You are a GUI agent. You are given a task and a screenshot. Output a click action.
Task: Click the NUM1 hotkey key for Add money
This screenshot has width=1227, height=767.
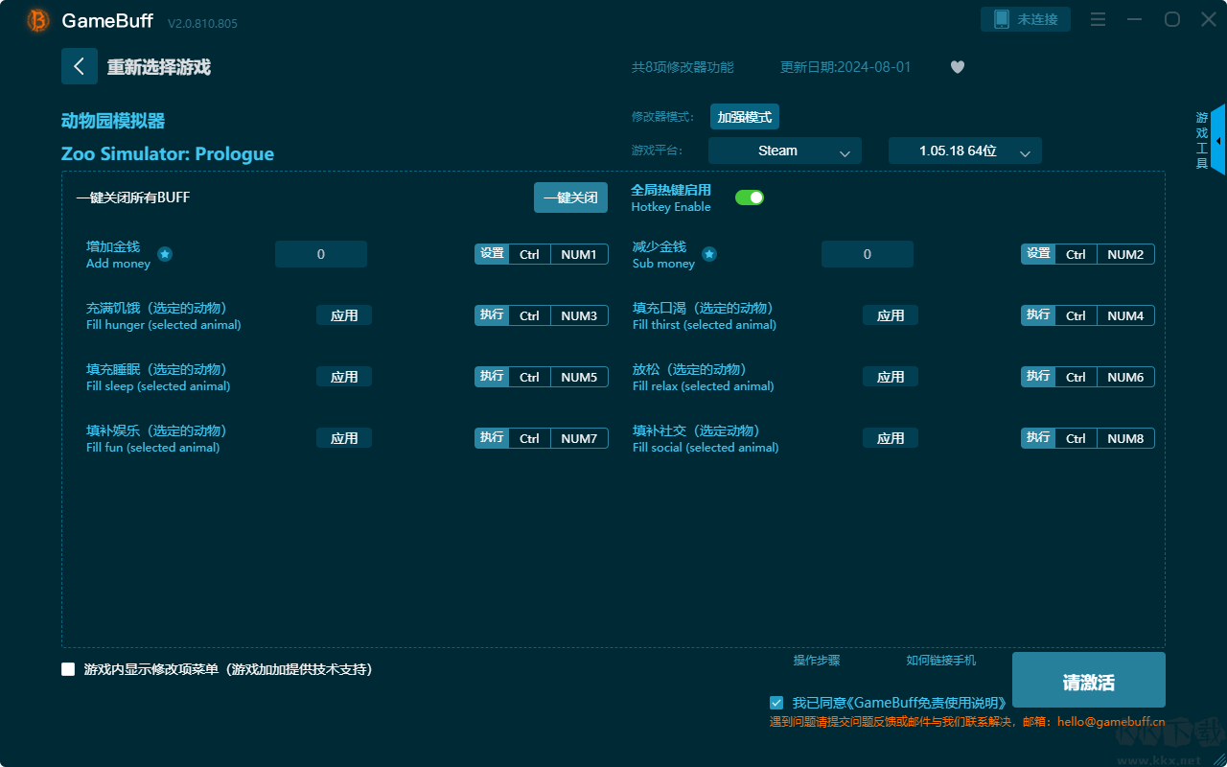[579, 254]
